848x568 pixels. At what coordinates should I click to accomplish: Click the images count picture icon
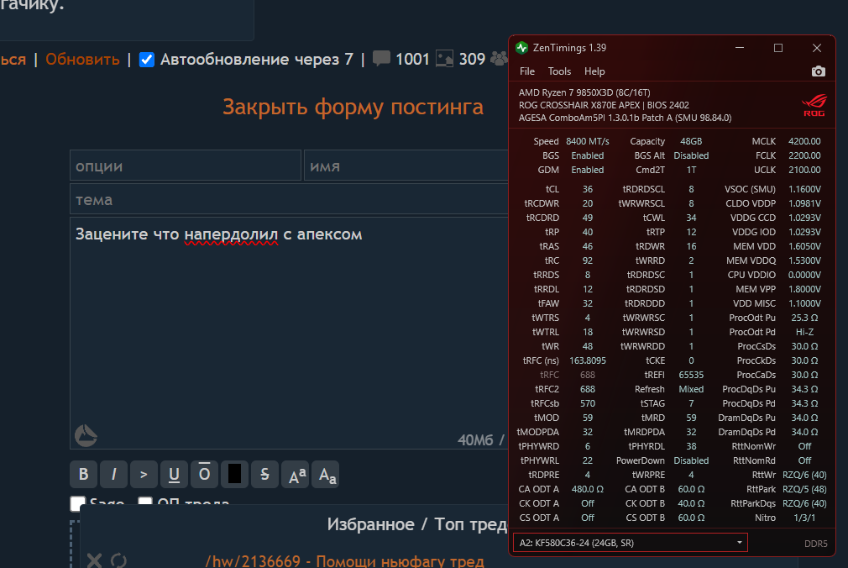444,59
